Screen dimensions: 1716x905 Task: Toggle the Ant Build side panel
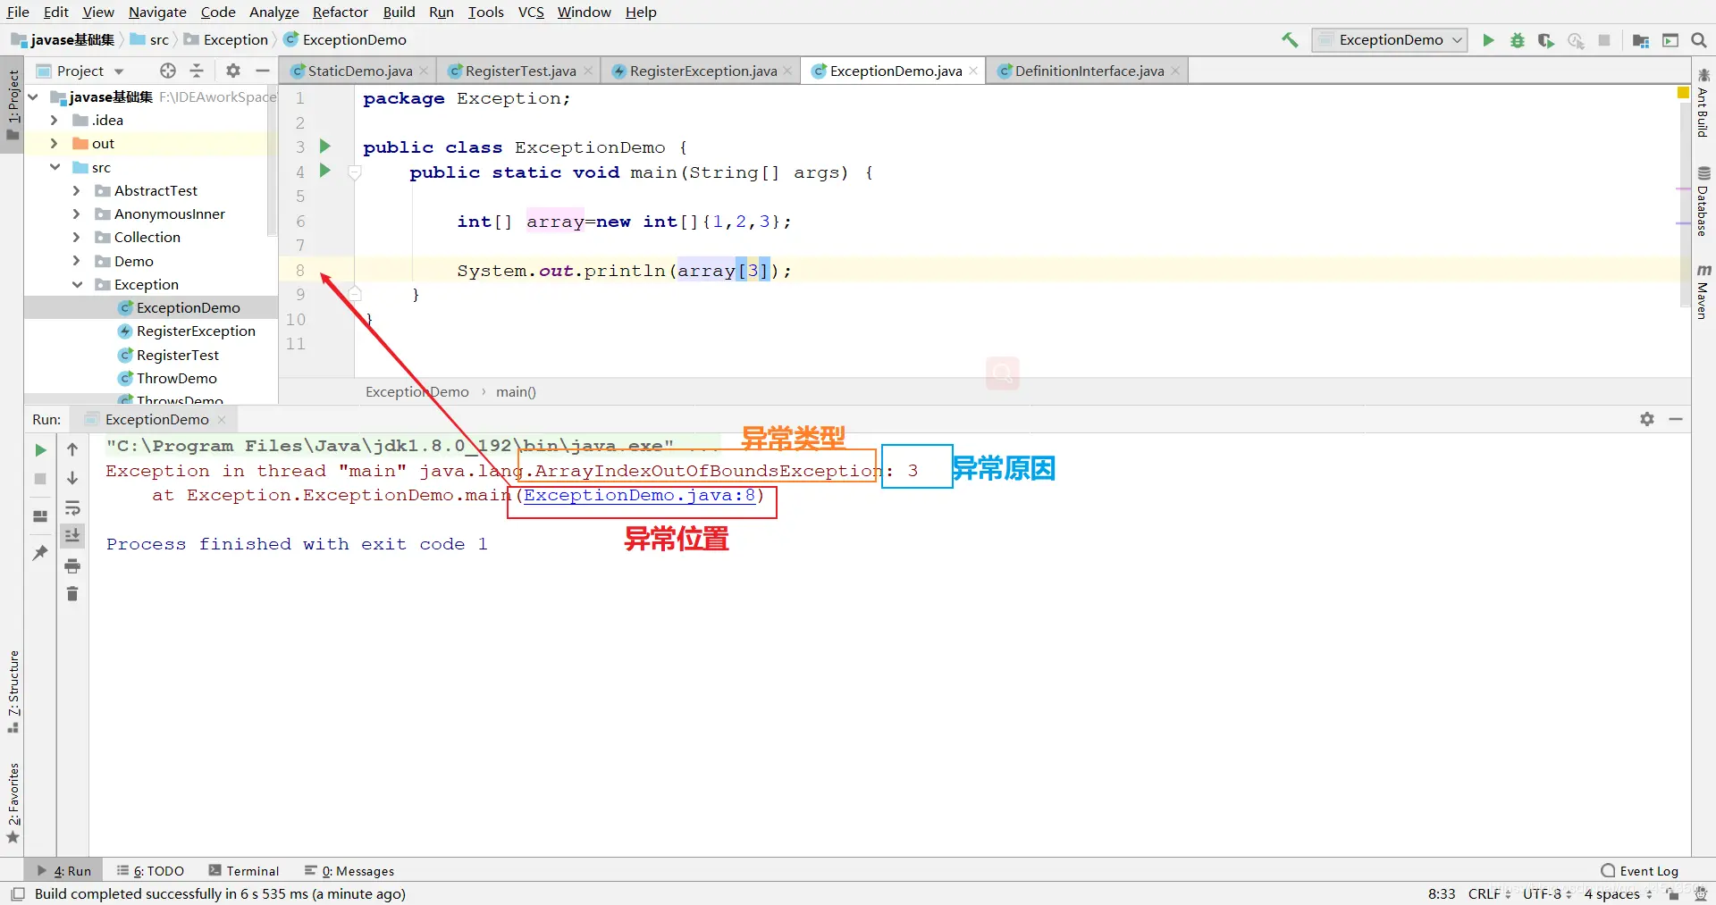coord(1703,103)
